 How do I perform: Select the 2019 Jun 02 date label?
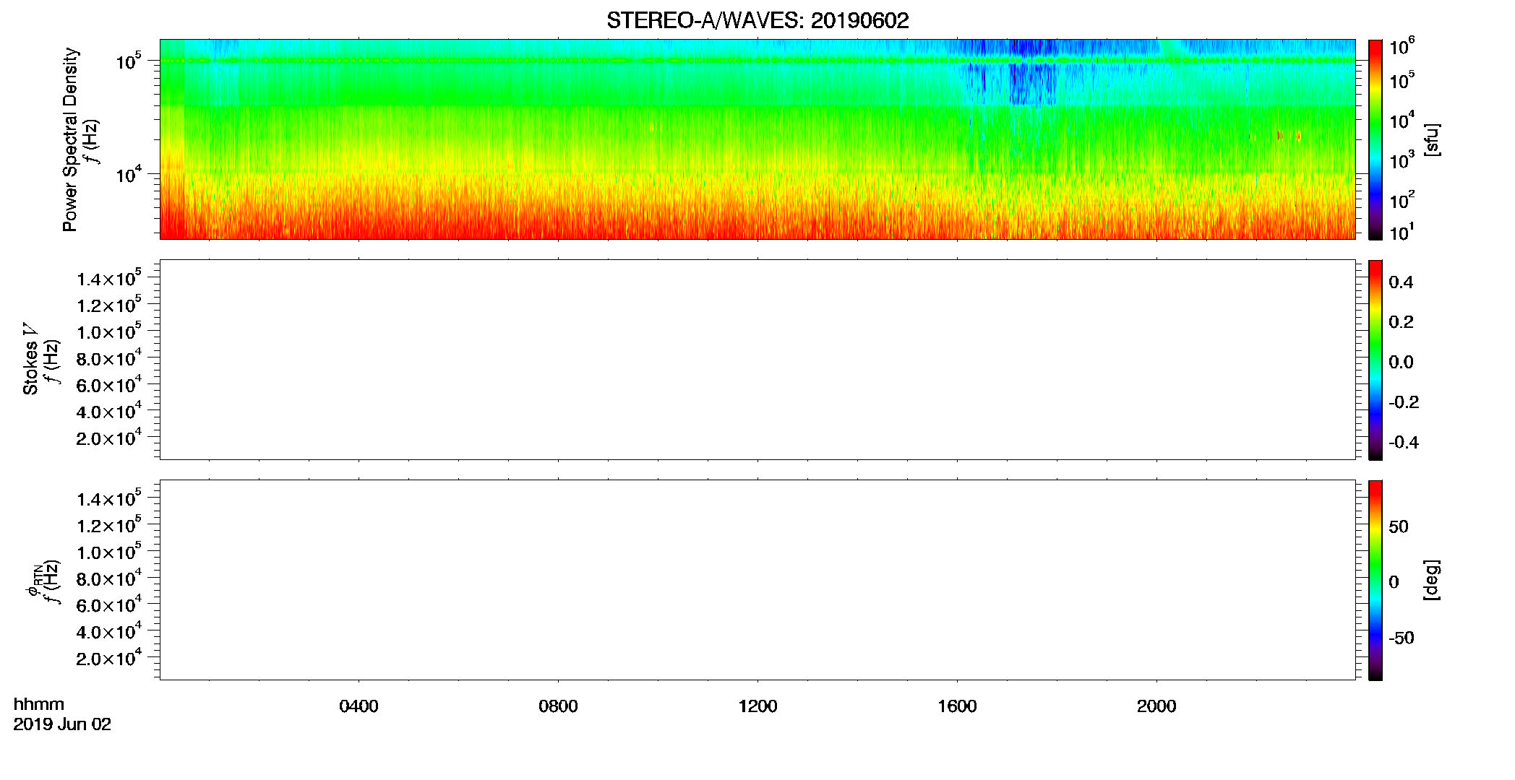(x=62, y=724)
